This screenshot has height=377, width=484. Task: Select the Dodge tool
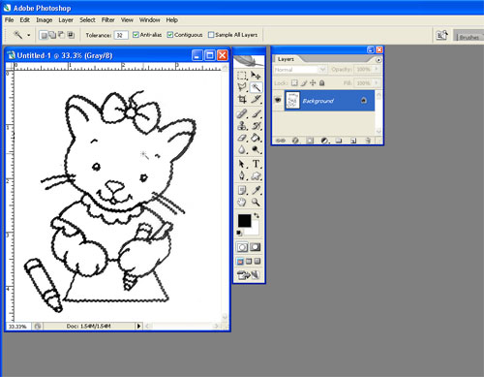[256, 149]
